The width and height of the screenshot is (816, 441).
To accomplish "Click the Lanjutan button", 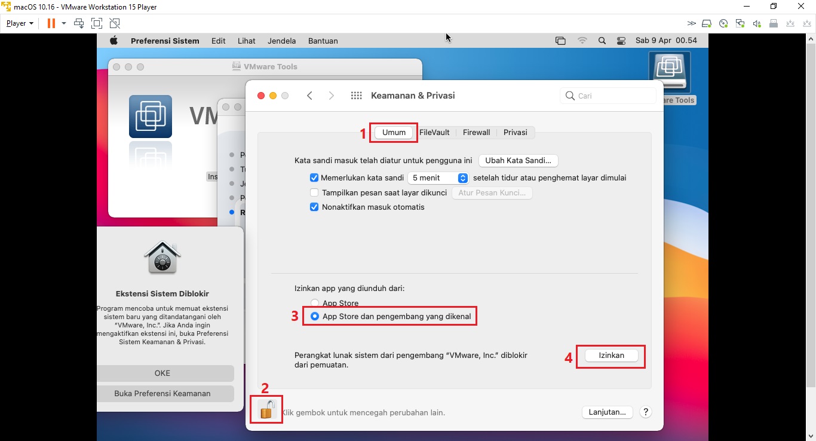I will (607, 412).
